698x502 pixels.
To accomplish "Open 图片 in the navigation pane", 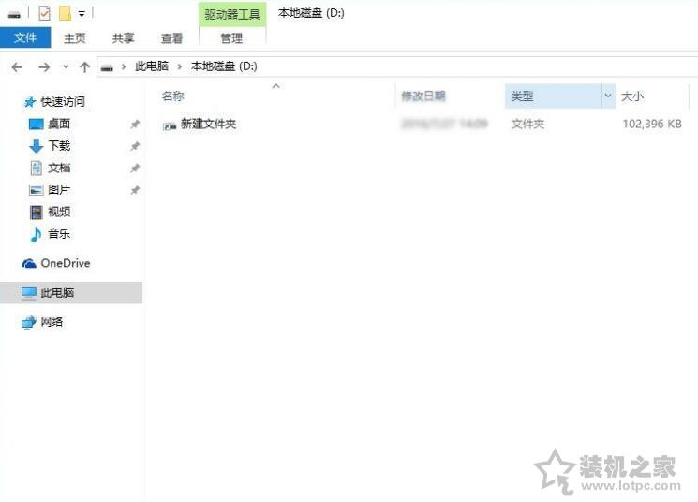I will (x=59, y=189).
